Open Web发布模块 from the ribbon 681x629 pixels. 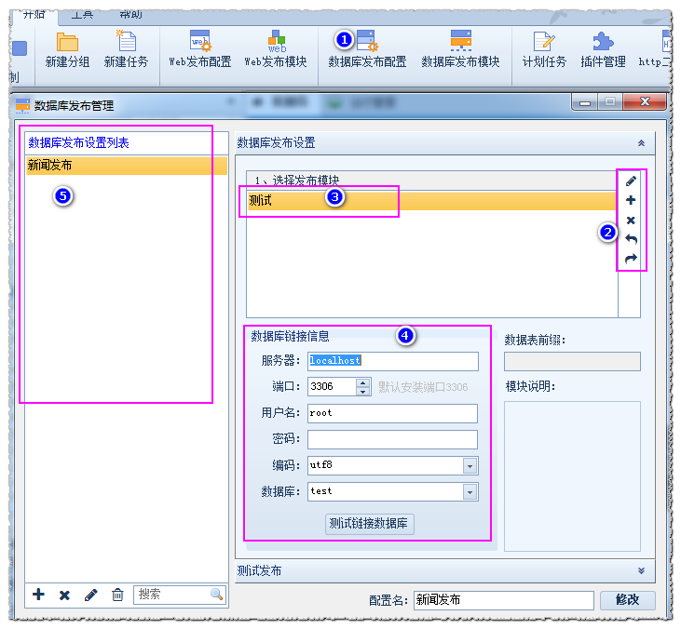(x=276, y=49)
